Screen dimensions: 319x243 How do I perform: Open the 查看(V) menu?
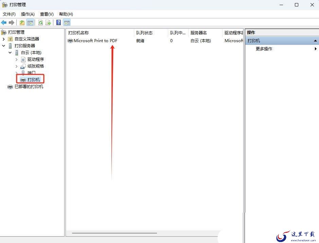tap(47, 14)
